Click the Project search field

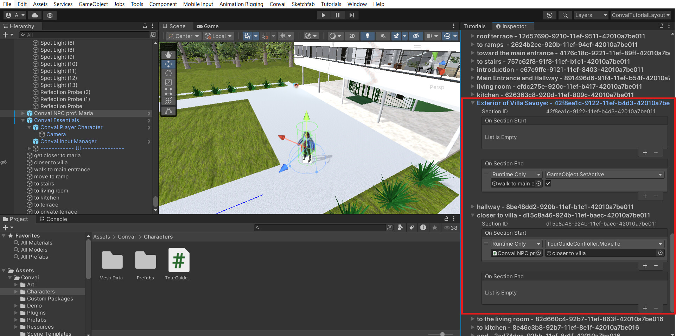[x=320, y=228]
